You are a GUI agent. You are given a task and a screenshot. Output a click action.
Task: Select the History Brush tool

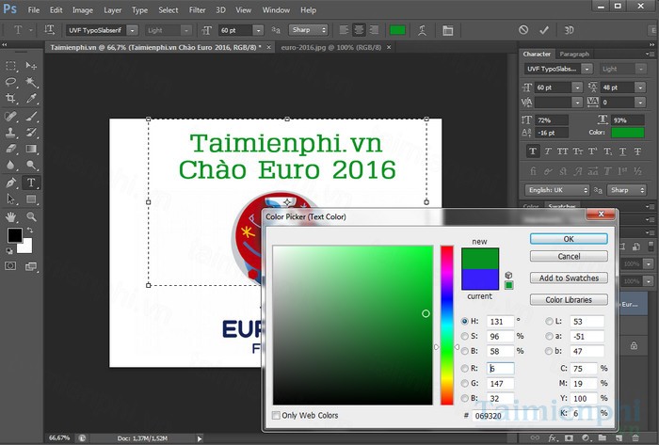(x=31, y=133)
